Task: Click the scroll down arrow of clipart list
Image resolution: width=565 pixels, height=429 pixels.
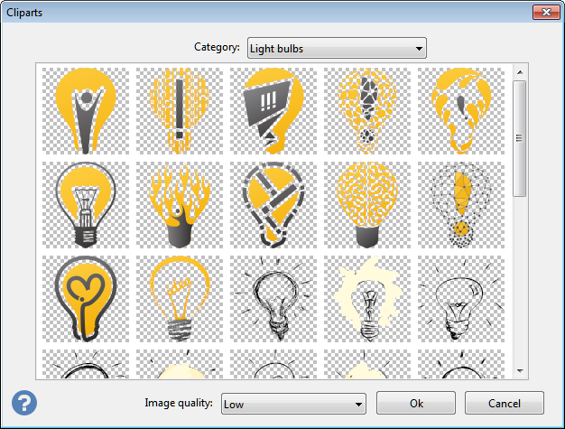Action: point(519,370)
